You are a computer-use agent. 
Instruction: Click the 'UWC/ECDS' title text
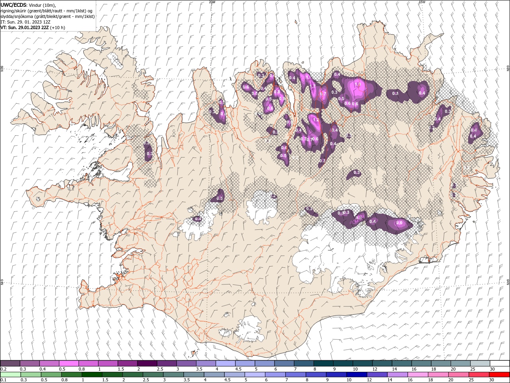(x=14, y=5)
